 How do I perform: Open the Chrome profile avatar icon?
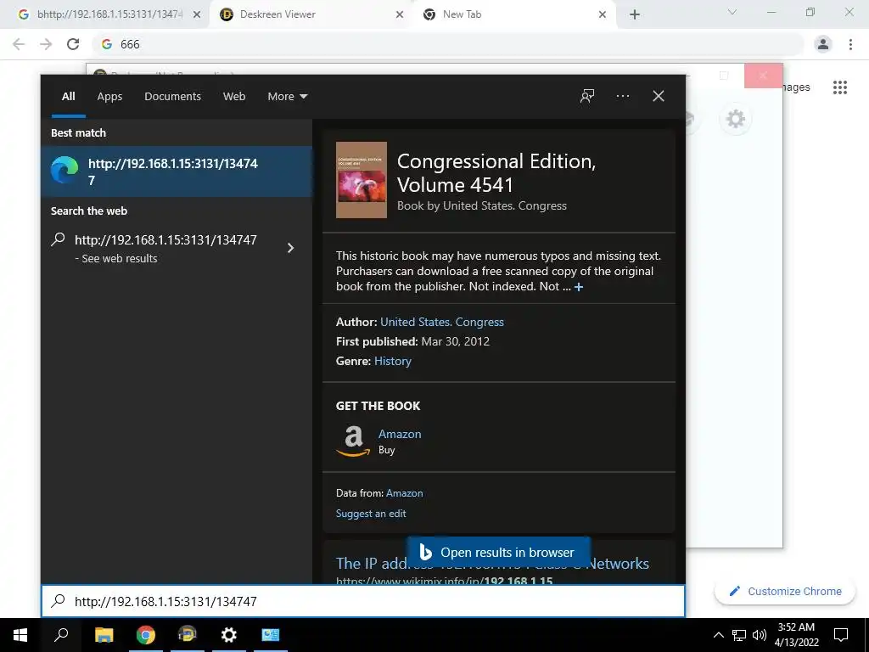tap(823, 44)
